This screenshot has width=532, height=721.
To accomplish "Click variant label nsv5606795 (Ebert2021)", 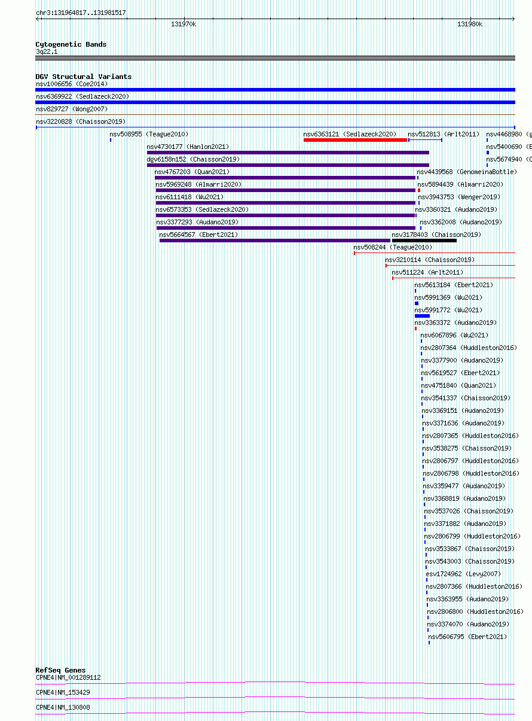I will (467, 637).
